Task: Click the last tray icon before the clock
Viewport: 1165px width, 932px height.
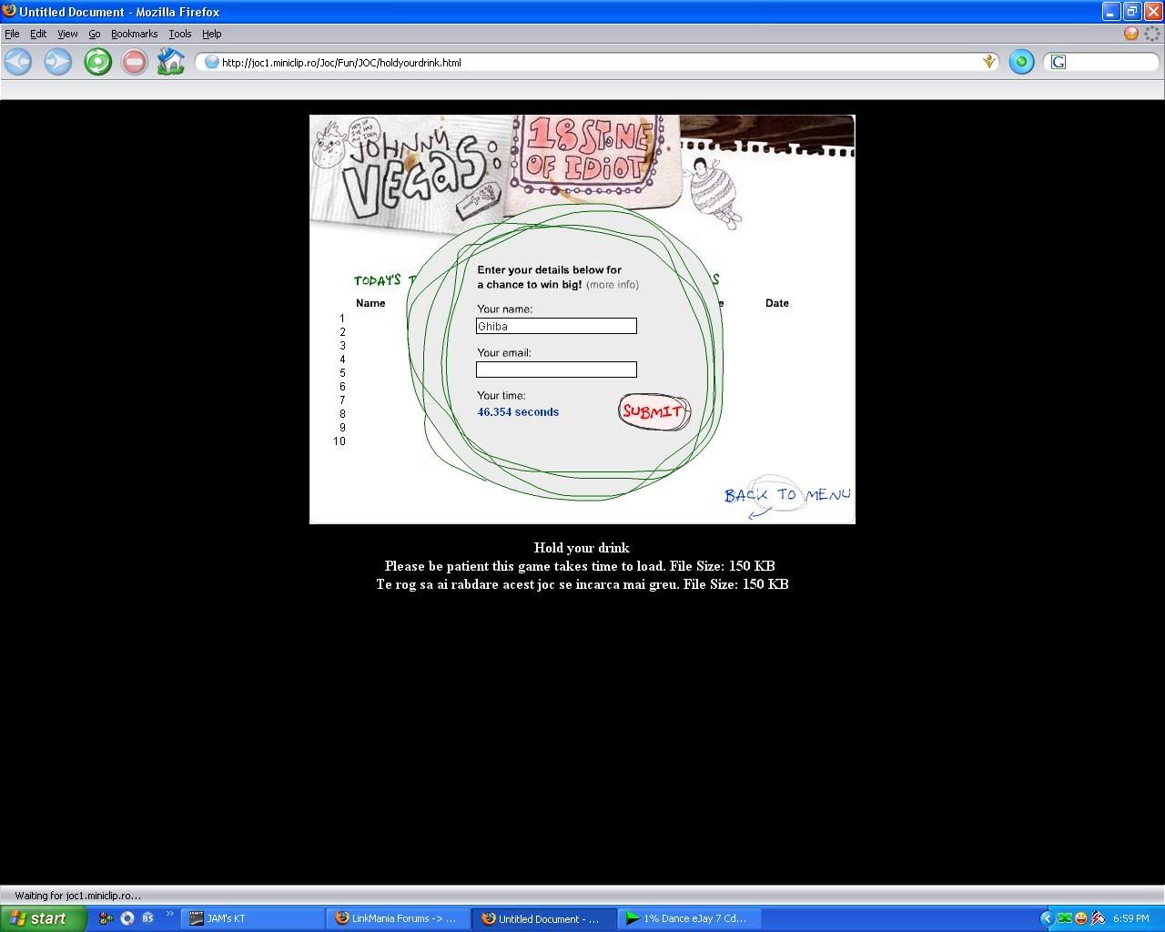Action: (1099, 918)
